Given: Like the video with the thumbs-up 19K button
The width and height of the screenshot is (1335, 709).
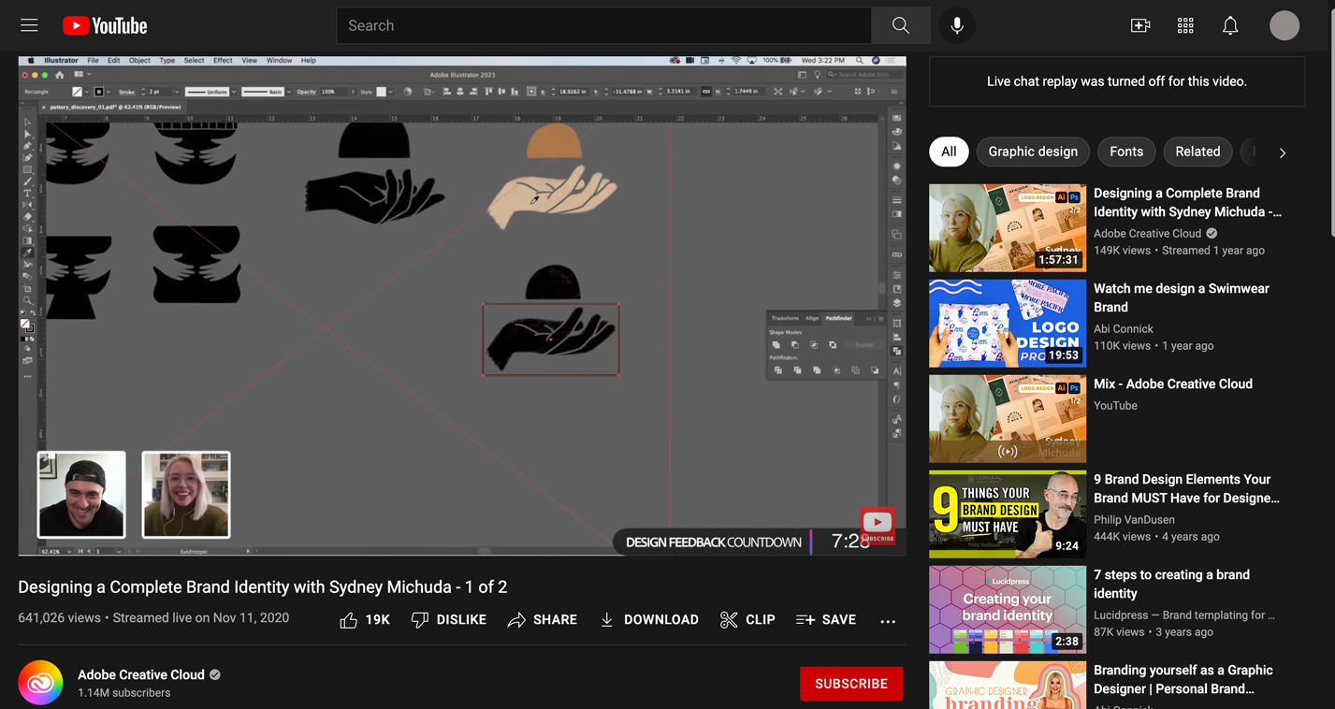Looking at the screenshot, I should (365, 619).
